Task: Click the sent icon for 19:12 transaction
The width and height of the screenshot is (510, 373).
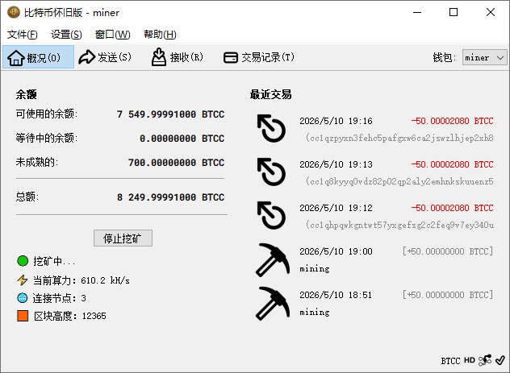Action: click(271, 215)
